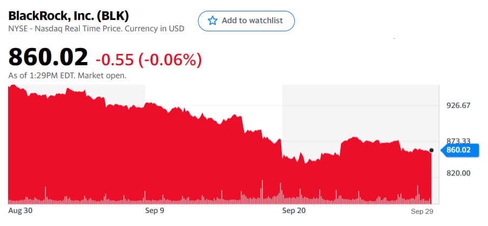
Task: Select the -0.55 (-0.06%) change value
Action: click(148, 60)
